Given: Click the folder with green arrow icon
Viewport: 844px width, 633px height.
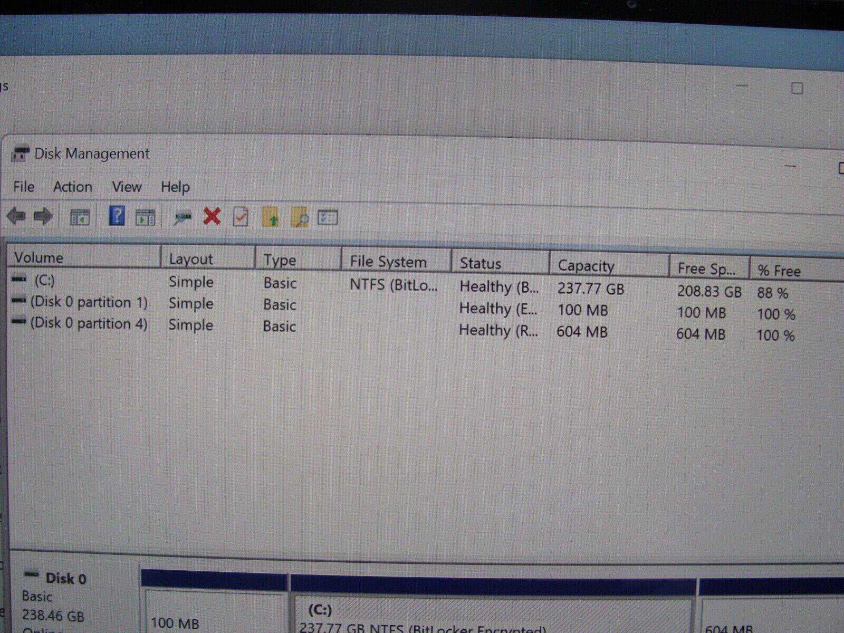Looking at the screenshot, I should point(270,217).
